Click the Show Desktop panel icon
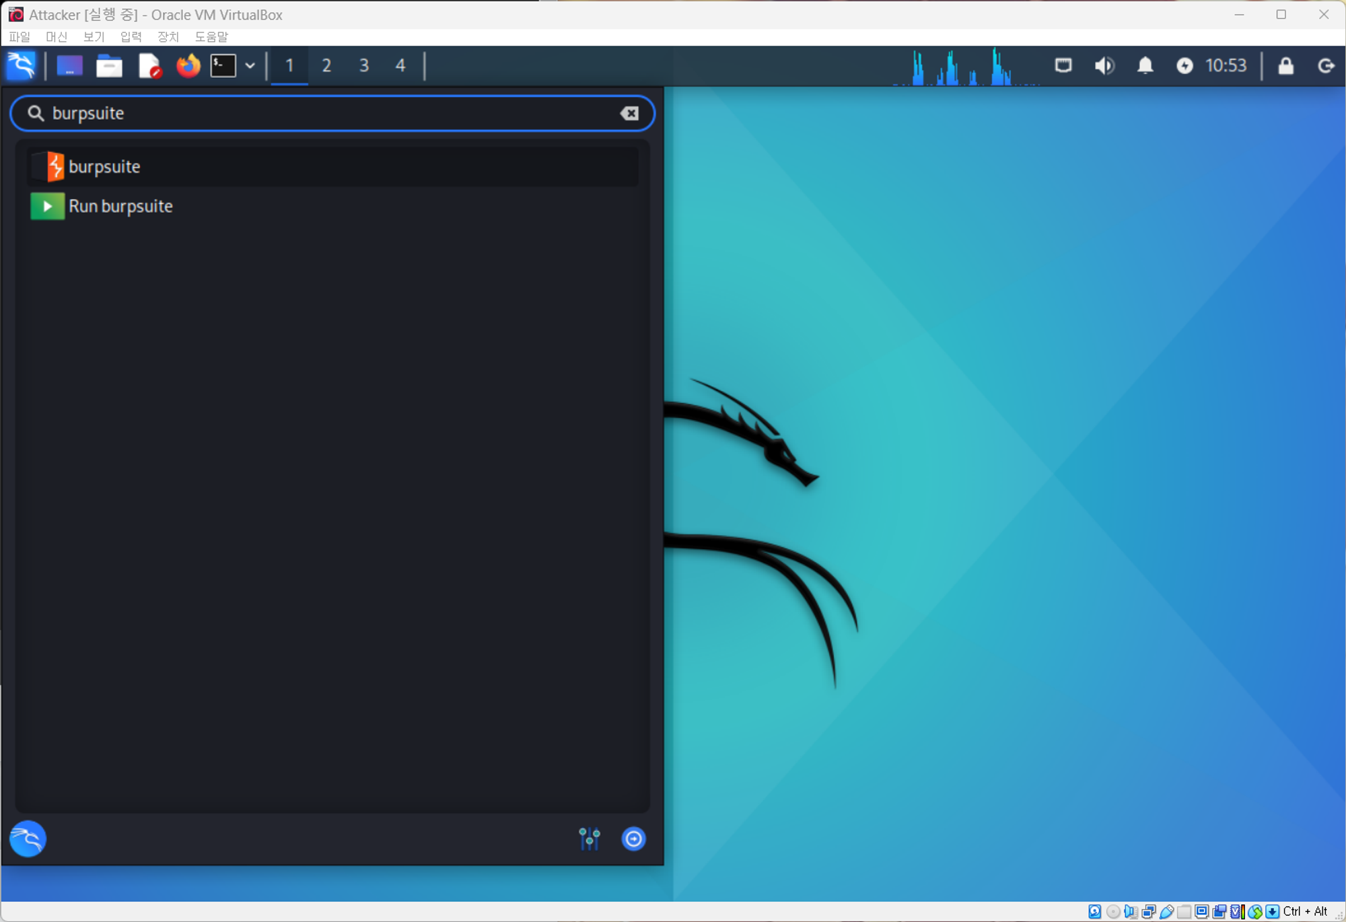This screenshot has width=1346, height=922. click(x=69, y=66)
